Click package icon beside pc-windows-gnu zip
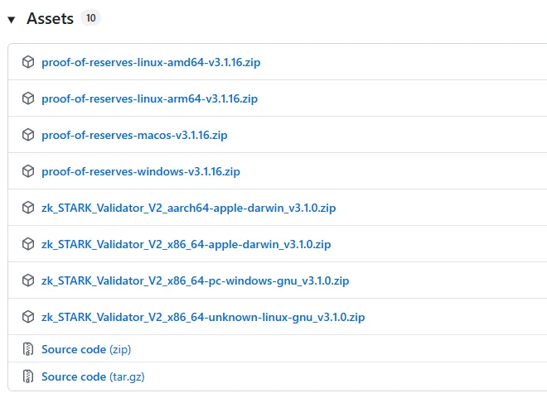The image size is (547, 393). pyautogui.click(x=28, y=280)
